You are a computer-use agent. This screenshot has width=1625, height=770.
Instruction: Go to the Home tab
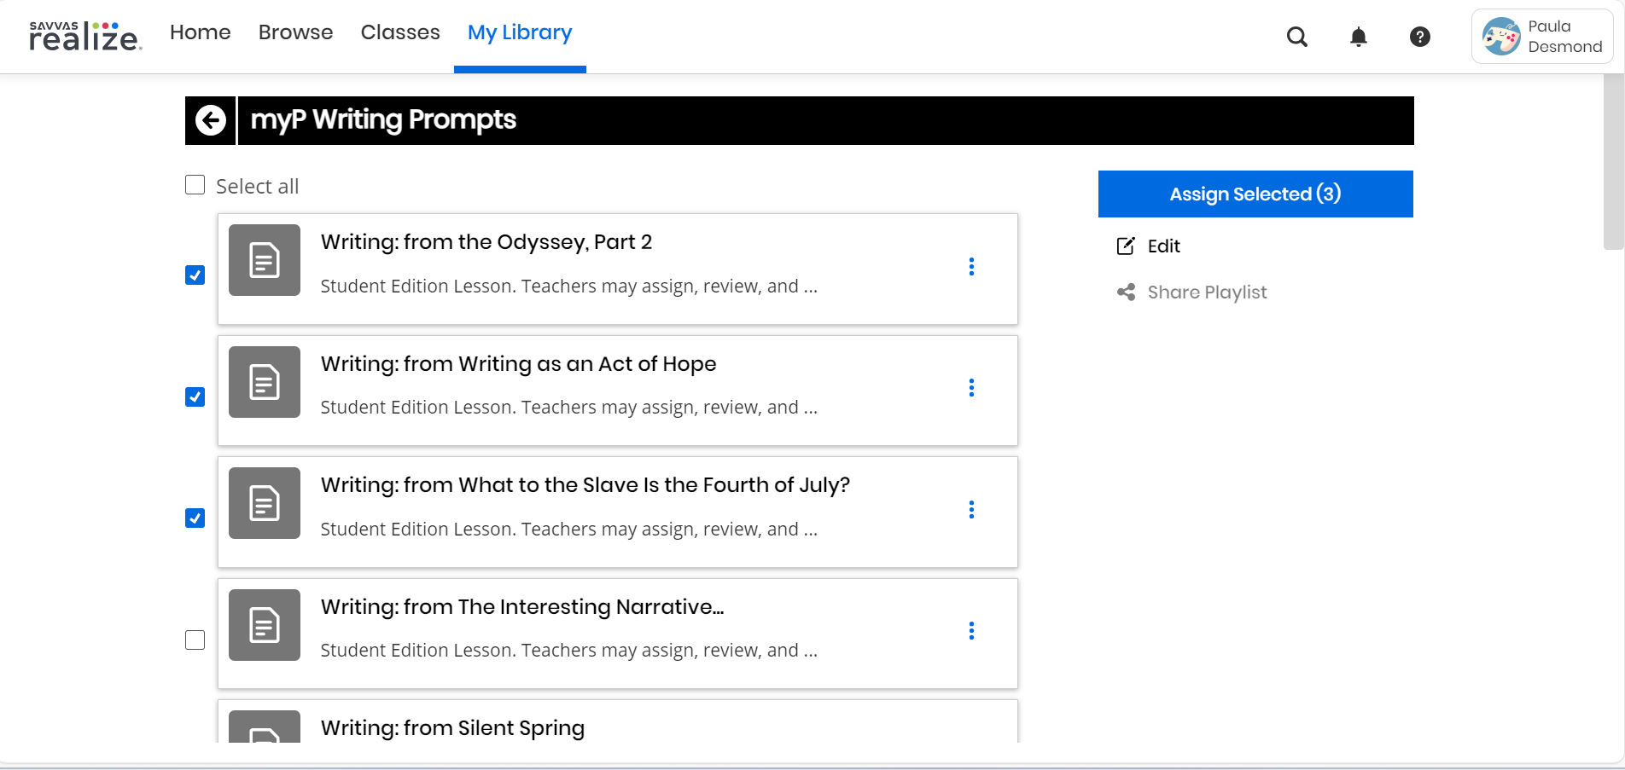pos(201,32)
